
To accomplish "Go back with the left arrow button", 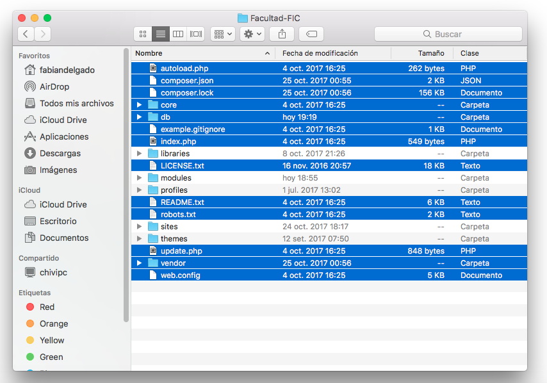I will click(26, 34).
